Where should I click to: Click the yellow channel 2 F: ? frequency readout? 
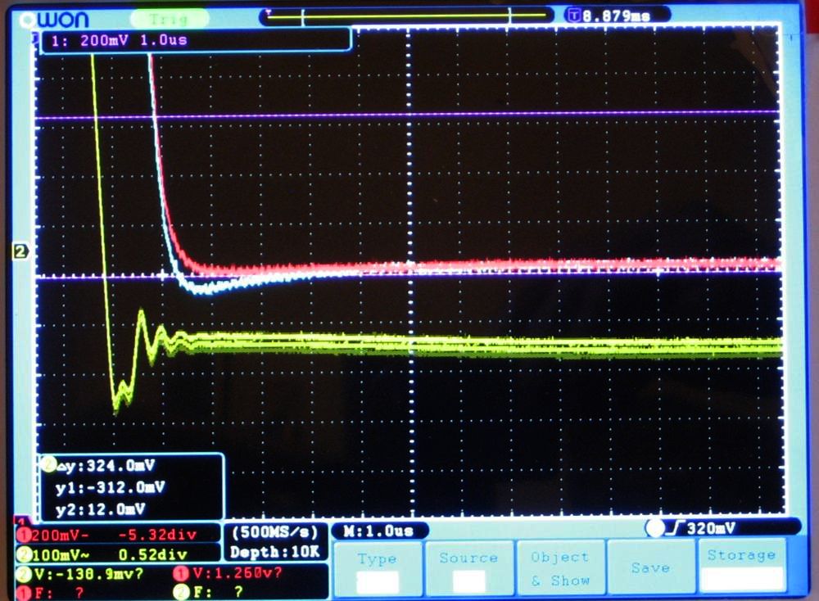218,592
